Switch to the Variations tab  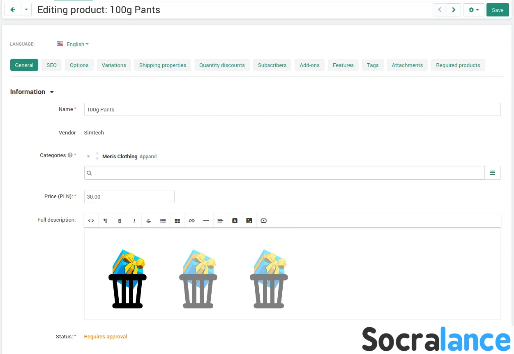click(114, 65)
